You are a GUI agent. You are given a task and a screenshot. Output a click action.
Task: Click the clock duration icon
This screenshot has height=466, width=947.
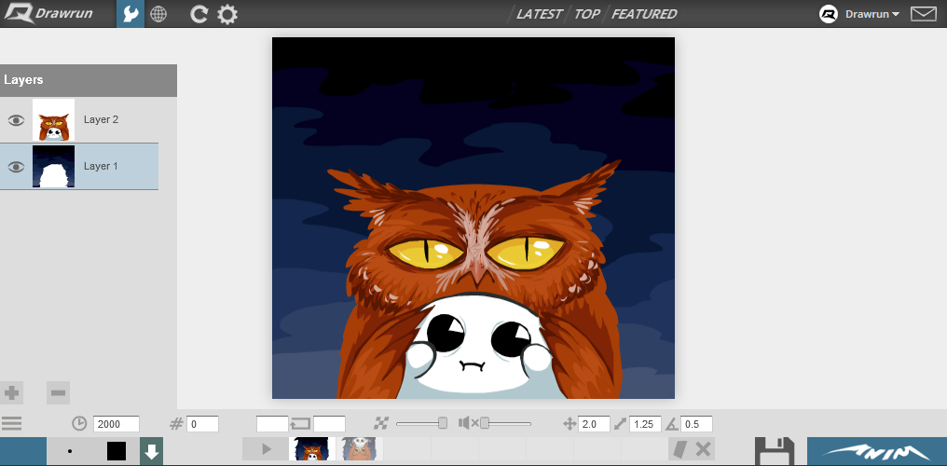pyautogui.click(x=79, y=424)
